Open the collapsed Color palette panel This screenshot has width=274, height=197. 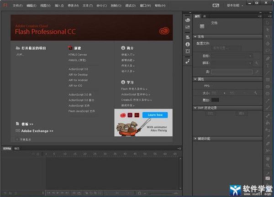(x=188, y=20)
